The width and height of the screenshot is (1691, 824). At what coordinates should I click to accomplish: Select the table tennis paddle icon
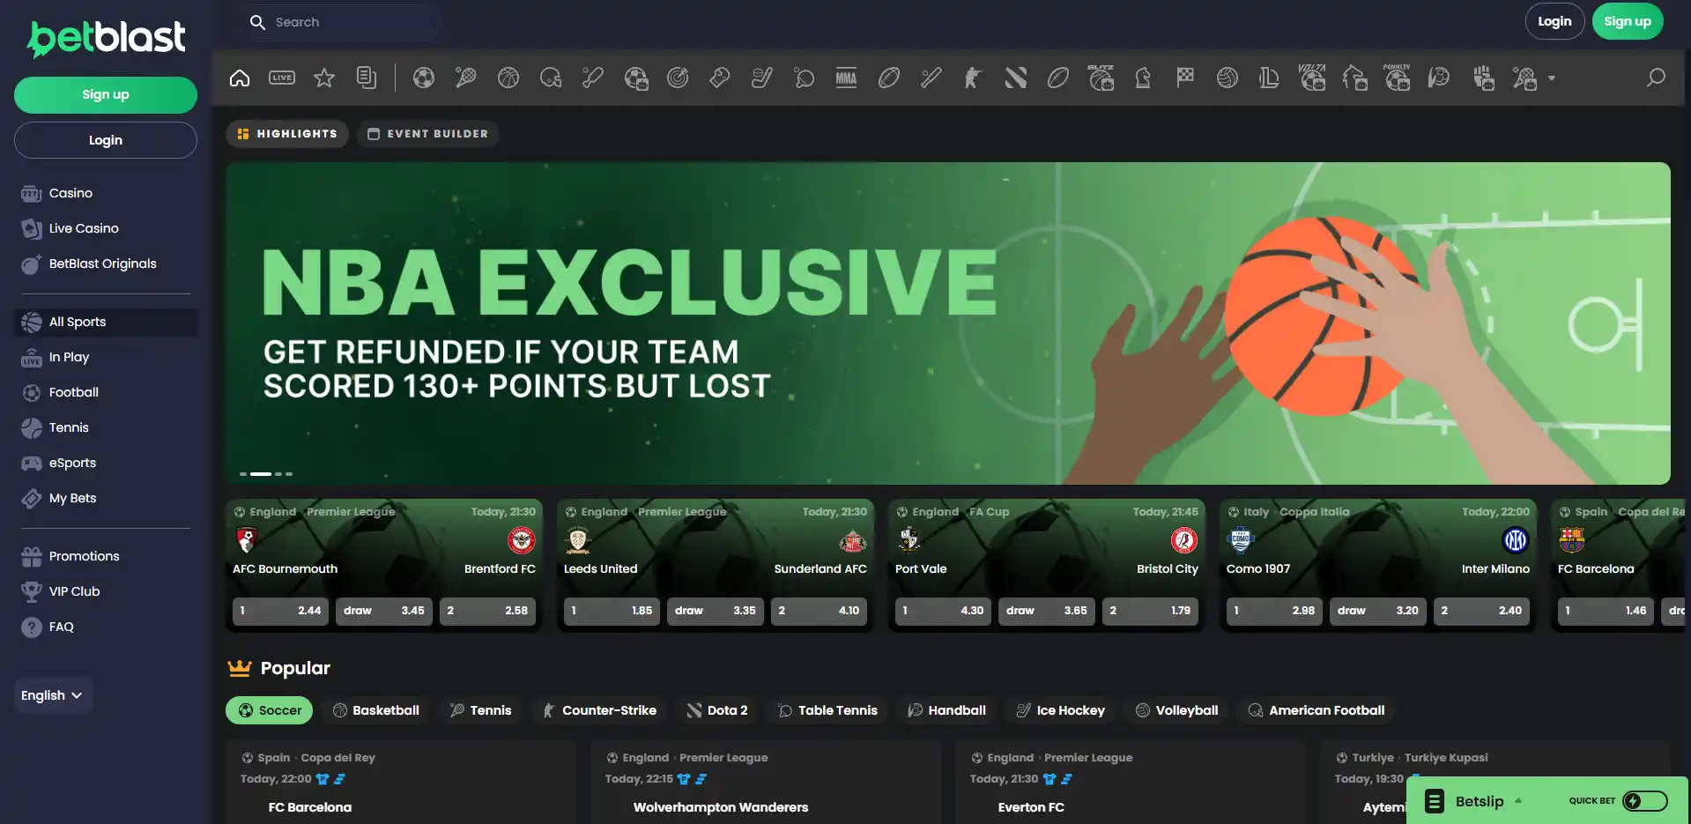(805, 78)
